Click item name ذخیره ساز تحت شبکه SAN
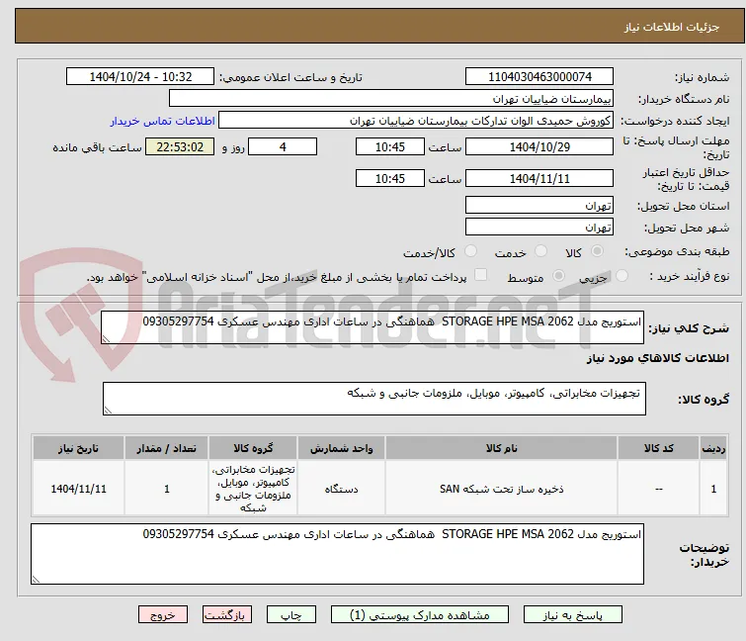 (x=502, y=489)
